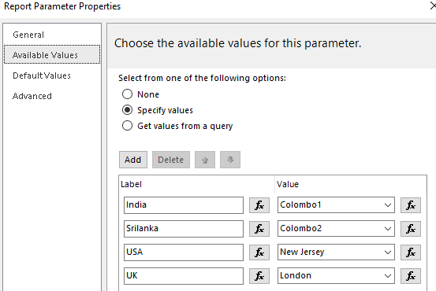Screen dimensions: 436x291
Task: Expand the Colombo1 value dropdown
Action: pos(388,205)
